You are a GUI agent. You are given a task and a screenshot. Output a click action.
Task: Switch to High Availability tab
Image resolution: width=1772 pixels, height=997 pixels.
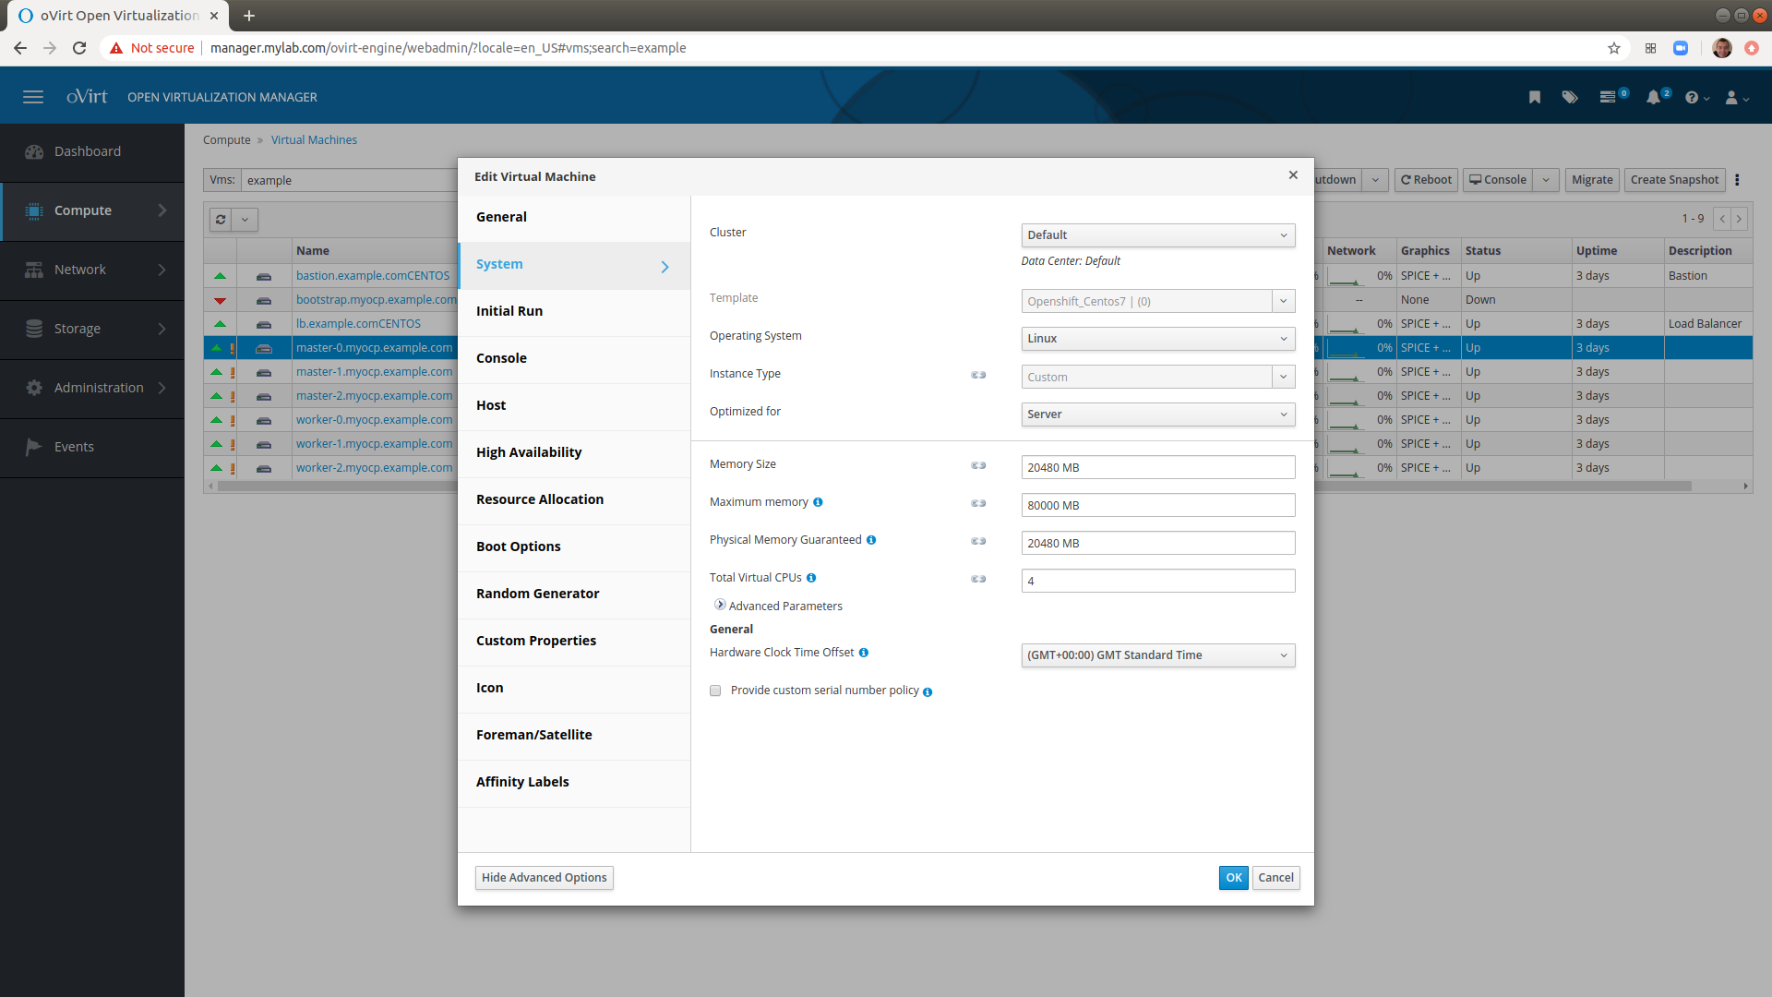click(x=574, y=453)
